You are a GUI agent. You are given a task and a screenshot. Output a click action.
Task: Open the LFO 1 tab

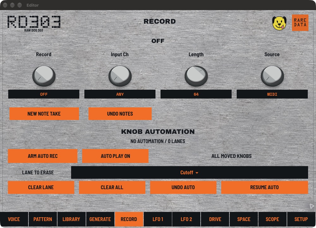tap(158, 219)
